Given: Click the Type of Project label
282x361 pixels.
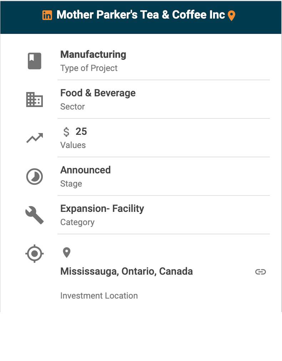Looking at the screenshot, I should [89, 68].
